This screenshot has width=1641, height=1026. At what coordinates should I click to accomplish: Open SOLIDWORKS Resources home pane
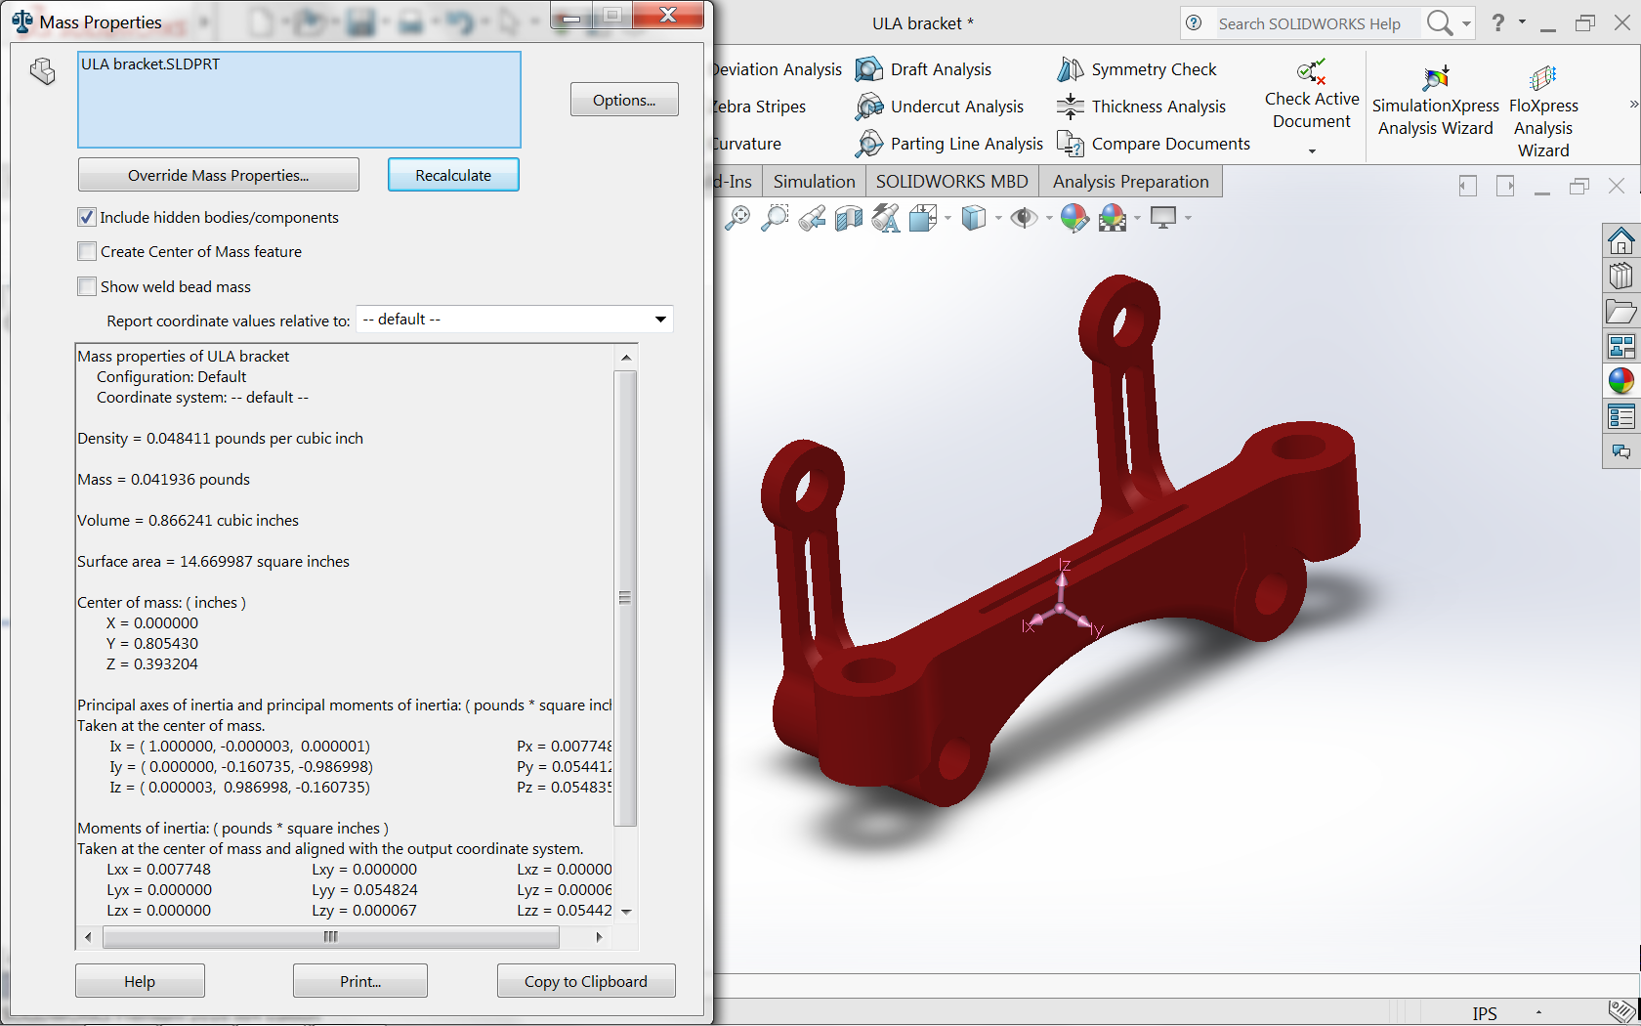1621,240
